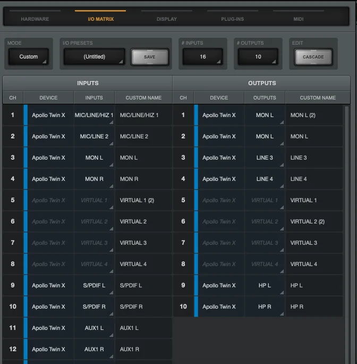Click output channel number 9

pos(183,285)
